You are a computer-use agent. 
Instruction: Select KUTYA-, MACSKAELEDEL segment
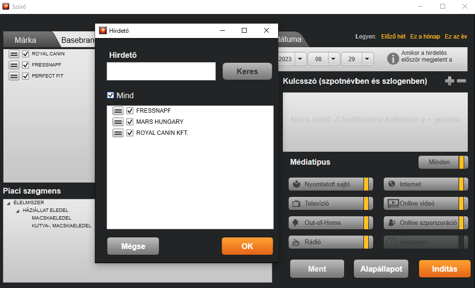(x=61, y=226)
